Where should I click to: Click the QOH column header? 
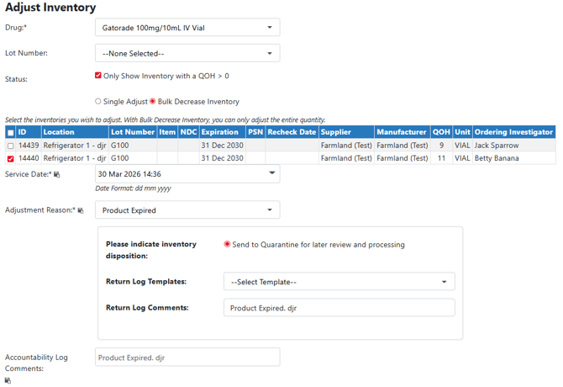tap(441, 132)
